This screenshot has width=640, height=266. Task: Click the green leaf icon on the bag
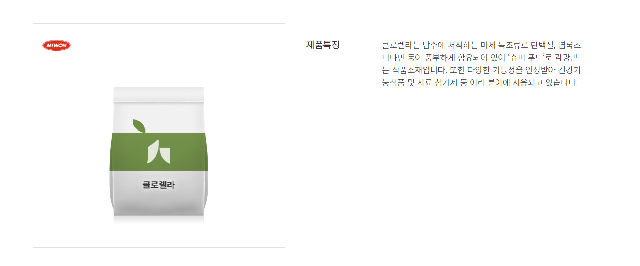[138, 126]
